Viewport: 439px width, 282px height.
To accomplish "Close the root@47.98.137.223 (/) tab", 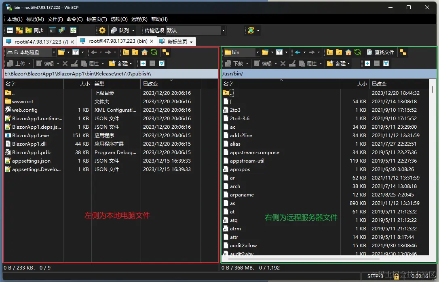I will (72, 42).
